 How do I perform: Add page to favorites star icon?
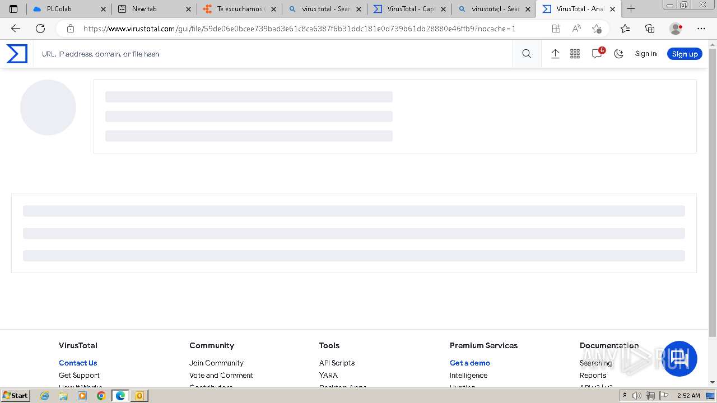pyautogui.click(x=597, y=29)
